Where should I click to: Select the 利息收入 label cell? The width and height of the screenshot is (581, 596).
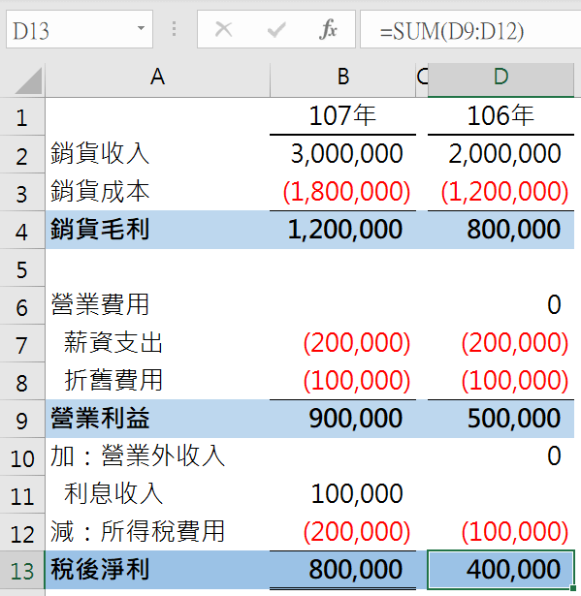pyautogui.click(x=157, y=494)
